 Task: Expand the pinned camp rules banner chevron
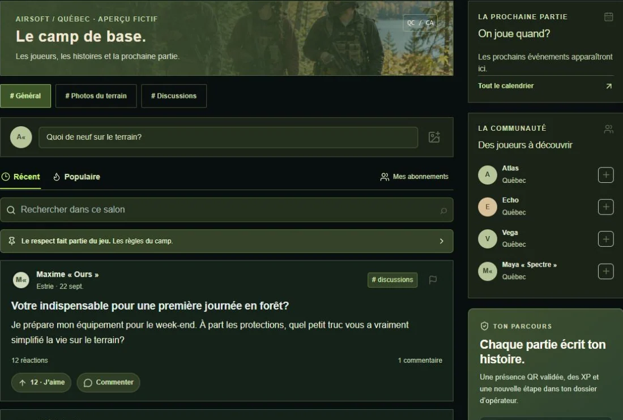(441, 241)
